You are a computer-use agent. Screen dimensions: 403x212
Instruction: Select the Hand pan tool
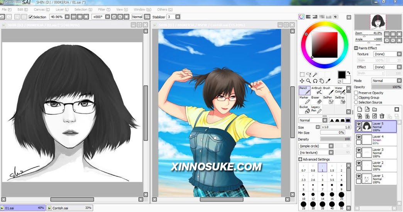(322, 81)
